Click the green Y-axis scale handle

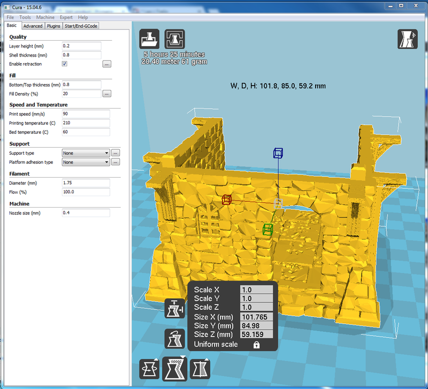click(268, 230)
